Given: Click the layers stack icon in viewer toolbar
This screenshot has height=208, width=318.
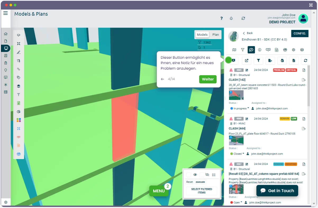Looking at the screenshot, I should tap(19, 86).
